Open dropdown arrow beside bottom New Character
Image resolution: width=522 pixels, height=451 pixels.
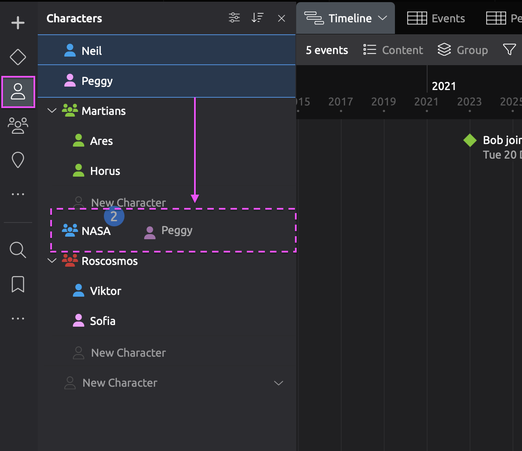click(x=279, y=383)
